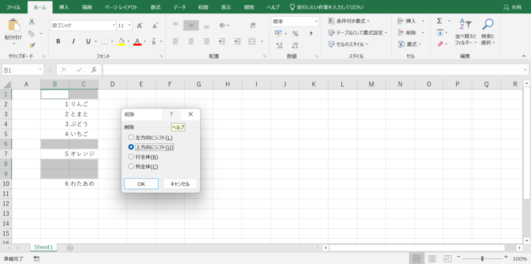Click the insert function fx icon

[94, 69]
